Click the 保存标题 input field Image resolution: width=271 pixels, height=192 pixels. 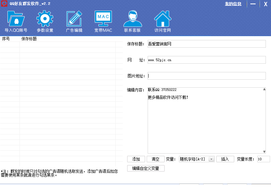(206, 44)
